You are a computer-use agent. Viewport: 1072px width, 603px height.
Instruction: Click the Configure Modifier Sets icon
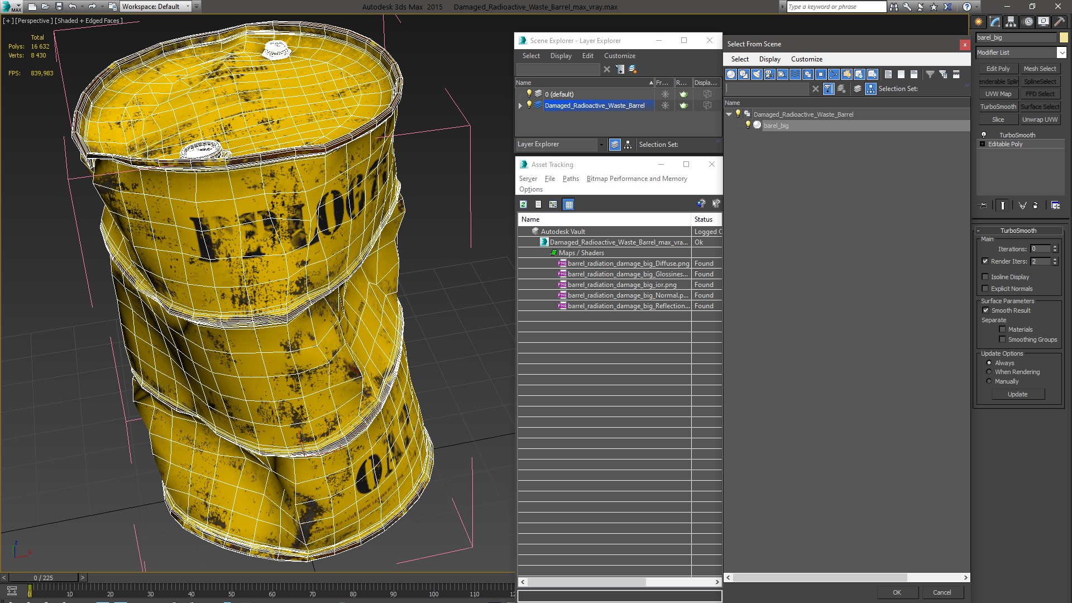1055,205
